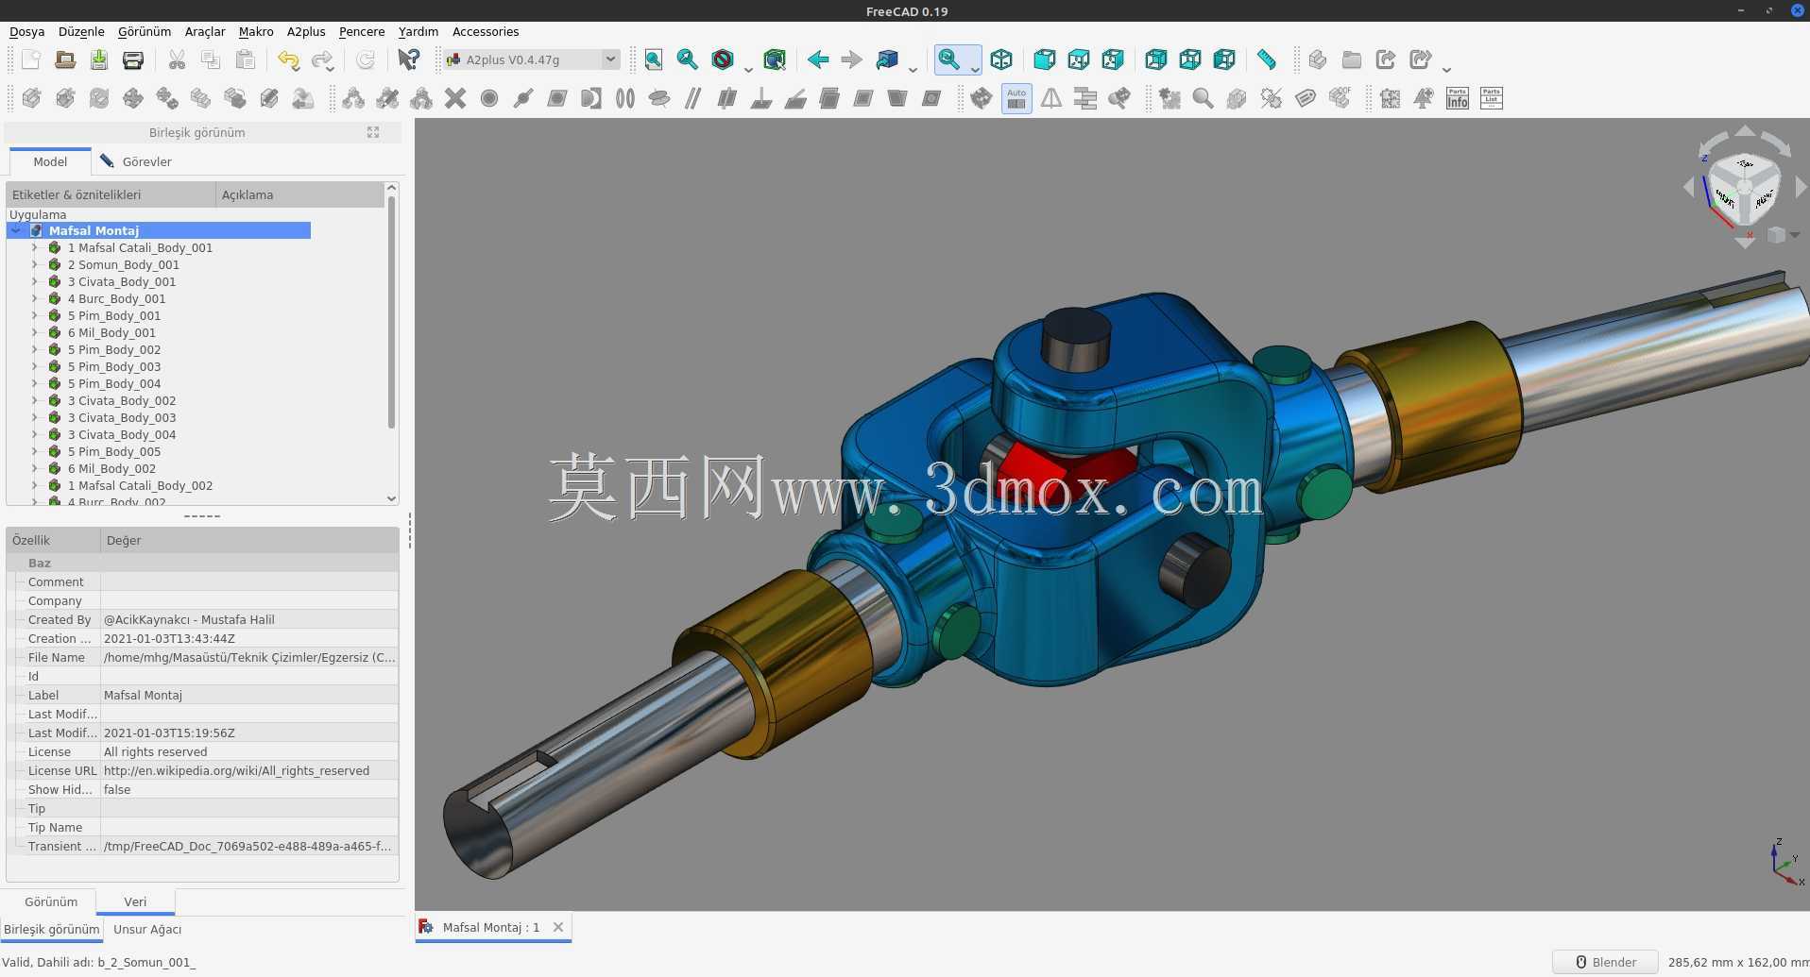Screen dimensions: 1810x977
Task: Switch to the Unsur Ağacı tab
Action: [147, 929]
